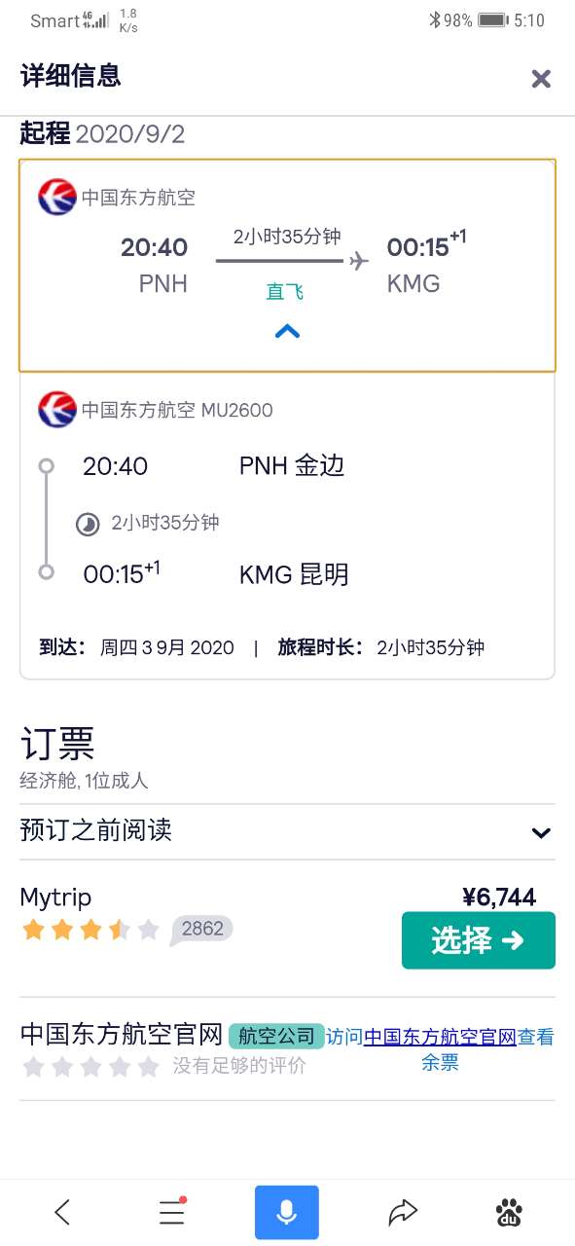Screen dimensions: 575x1246
Task: Tap the share arrow icon
Action: point(402,1212)
